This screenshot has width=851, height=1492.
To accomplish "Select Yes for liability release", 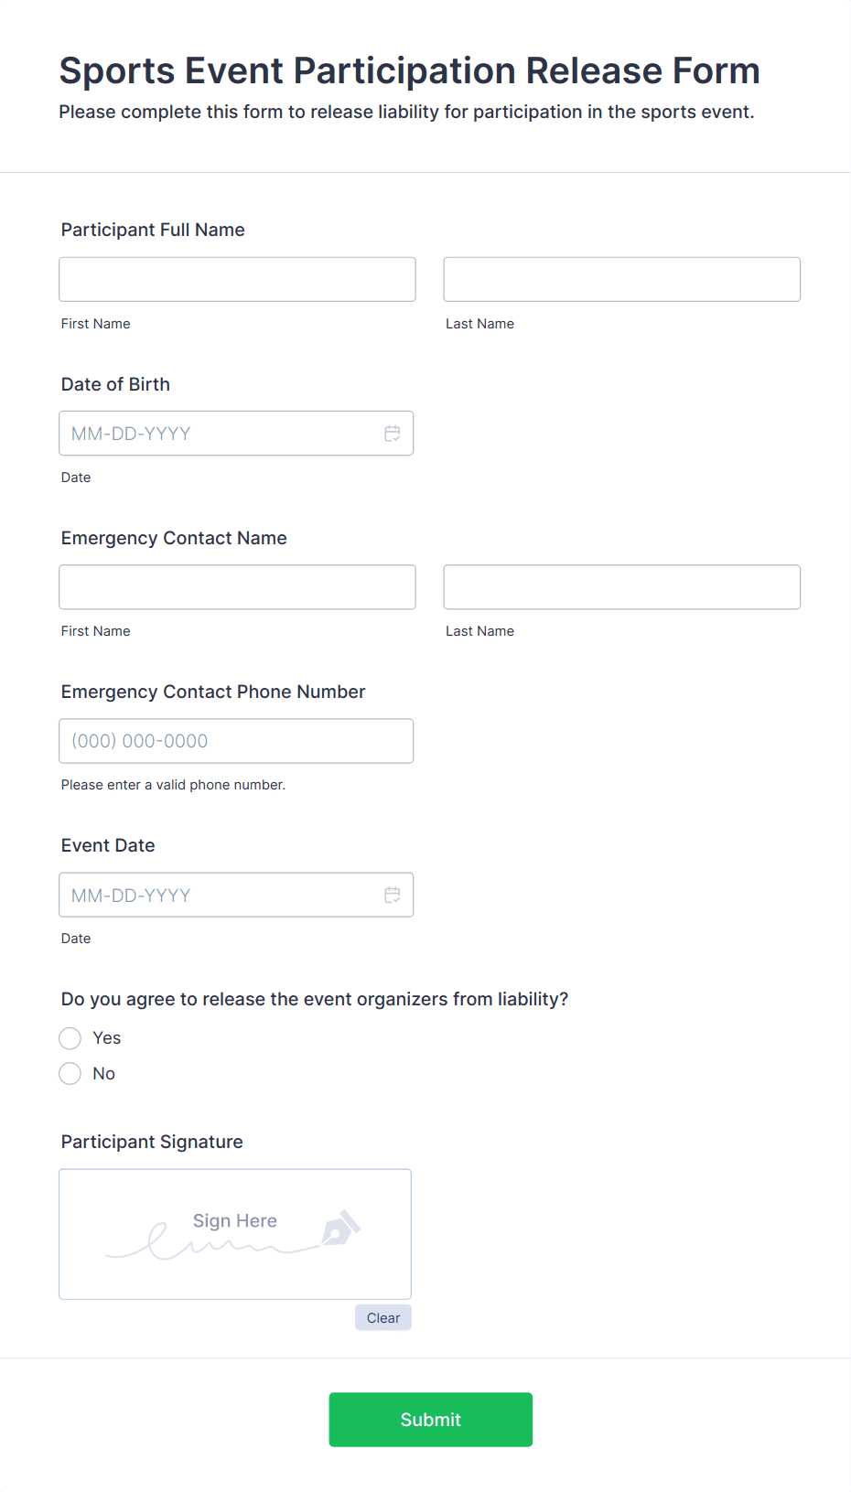I will [70, 1038].
